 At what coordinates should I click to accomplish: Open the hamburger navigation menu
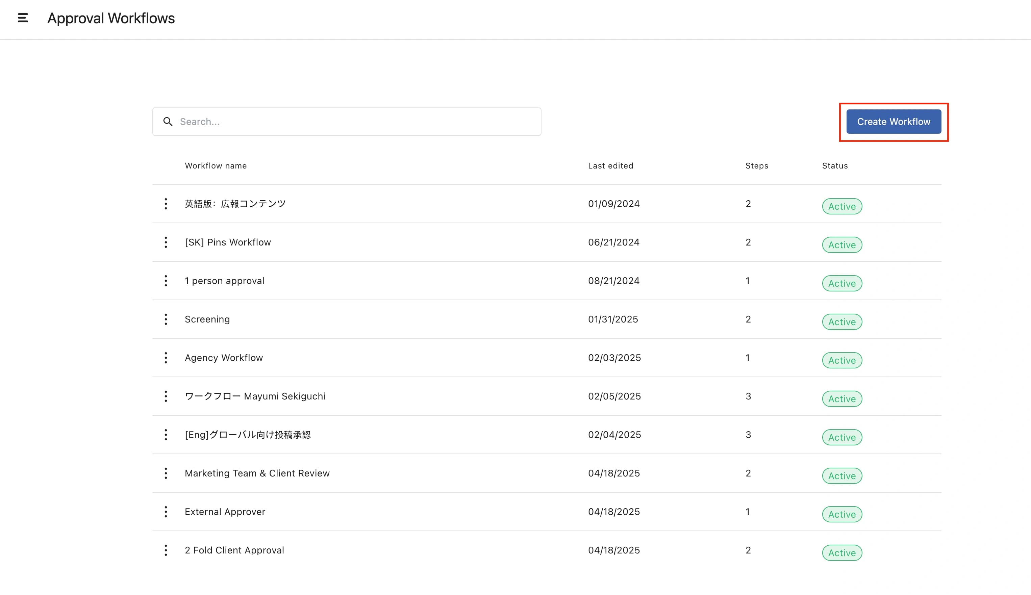(x=23, y=18)
